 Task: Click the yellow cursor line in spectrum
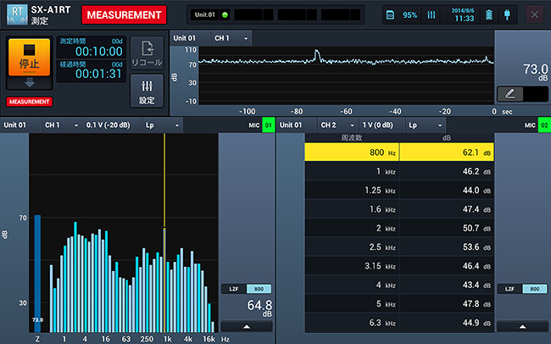click(164, 186)
